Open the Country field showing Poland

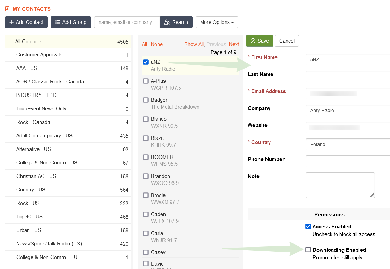pos(347,144)
